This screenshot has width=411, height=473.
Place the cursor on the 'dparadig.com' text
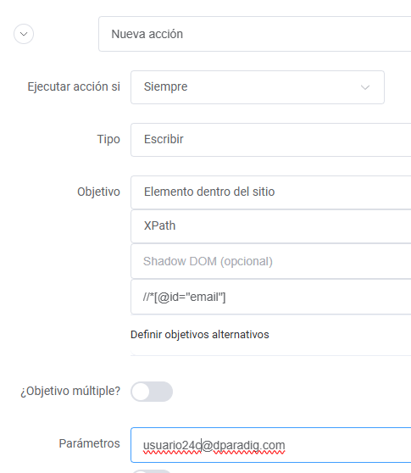[x=249, y=445]
